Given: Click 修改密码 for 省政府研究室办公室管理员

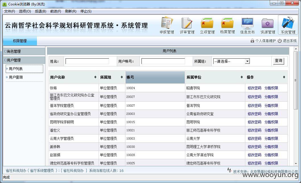Looking at the screenshot, I should pyautogui.click(x=254, y=114).
